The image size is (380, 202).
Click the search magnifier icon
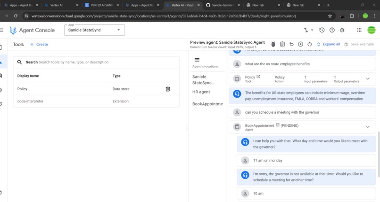pos(19,62)
